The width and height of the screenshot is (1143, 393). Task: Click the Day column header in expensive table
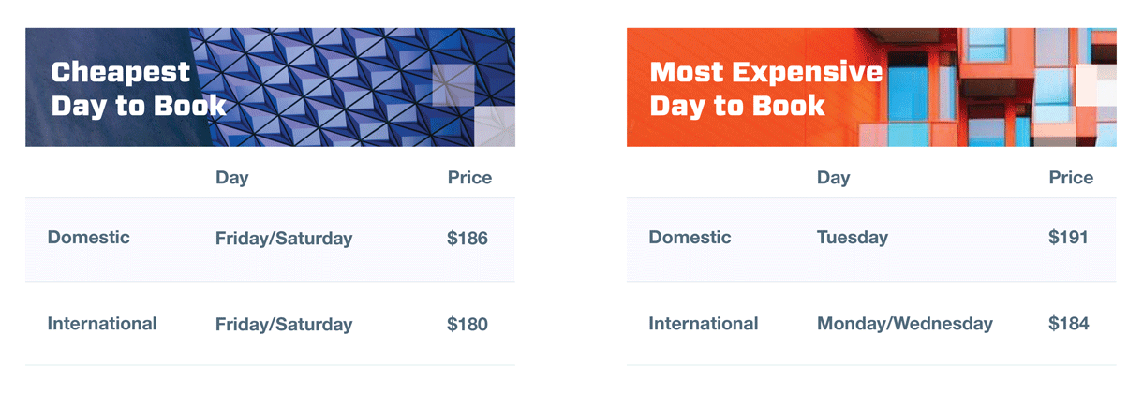click(x=834, y=178)
